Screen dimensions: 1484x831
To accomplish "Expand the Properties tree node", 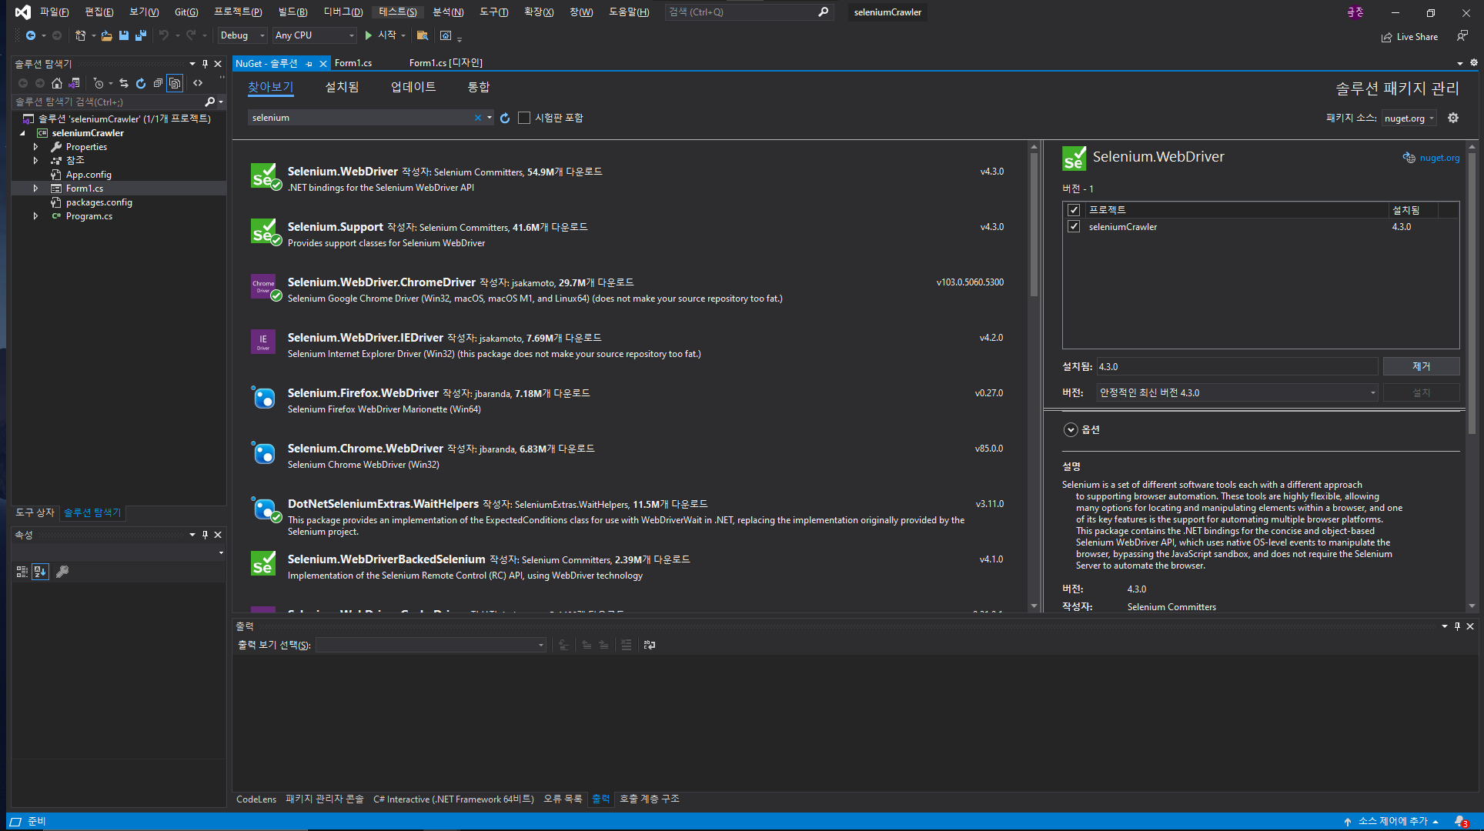I will click(x=35, y=147).
